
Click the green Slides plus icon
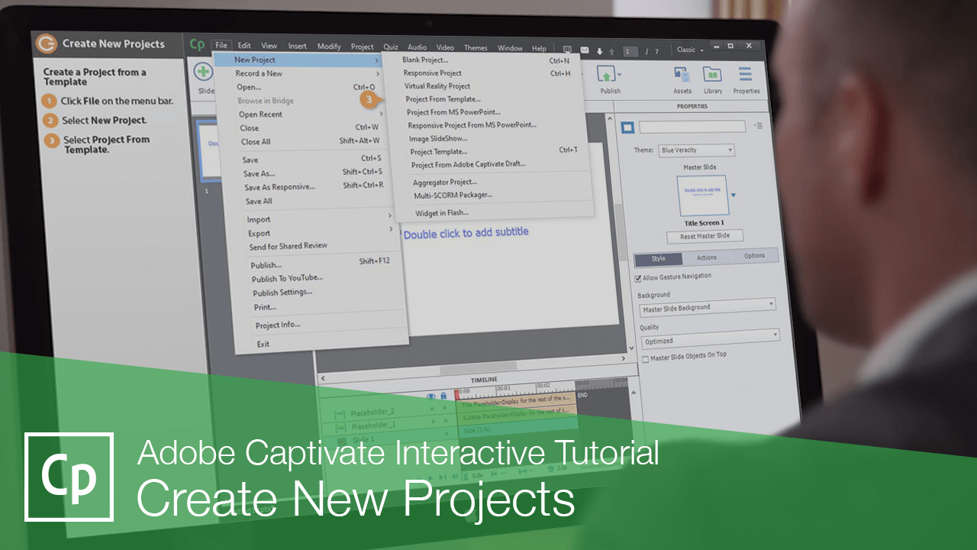[202, 73]
